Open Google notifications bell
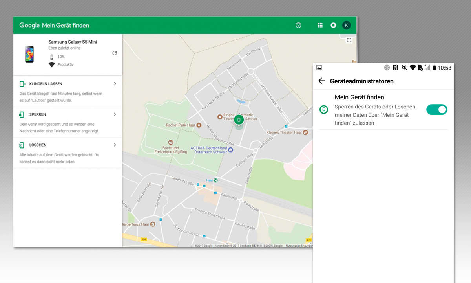 click(x=333, y=25)
